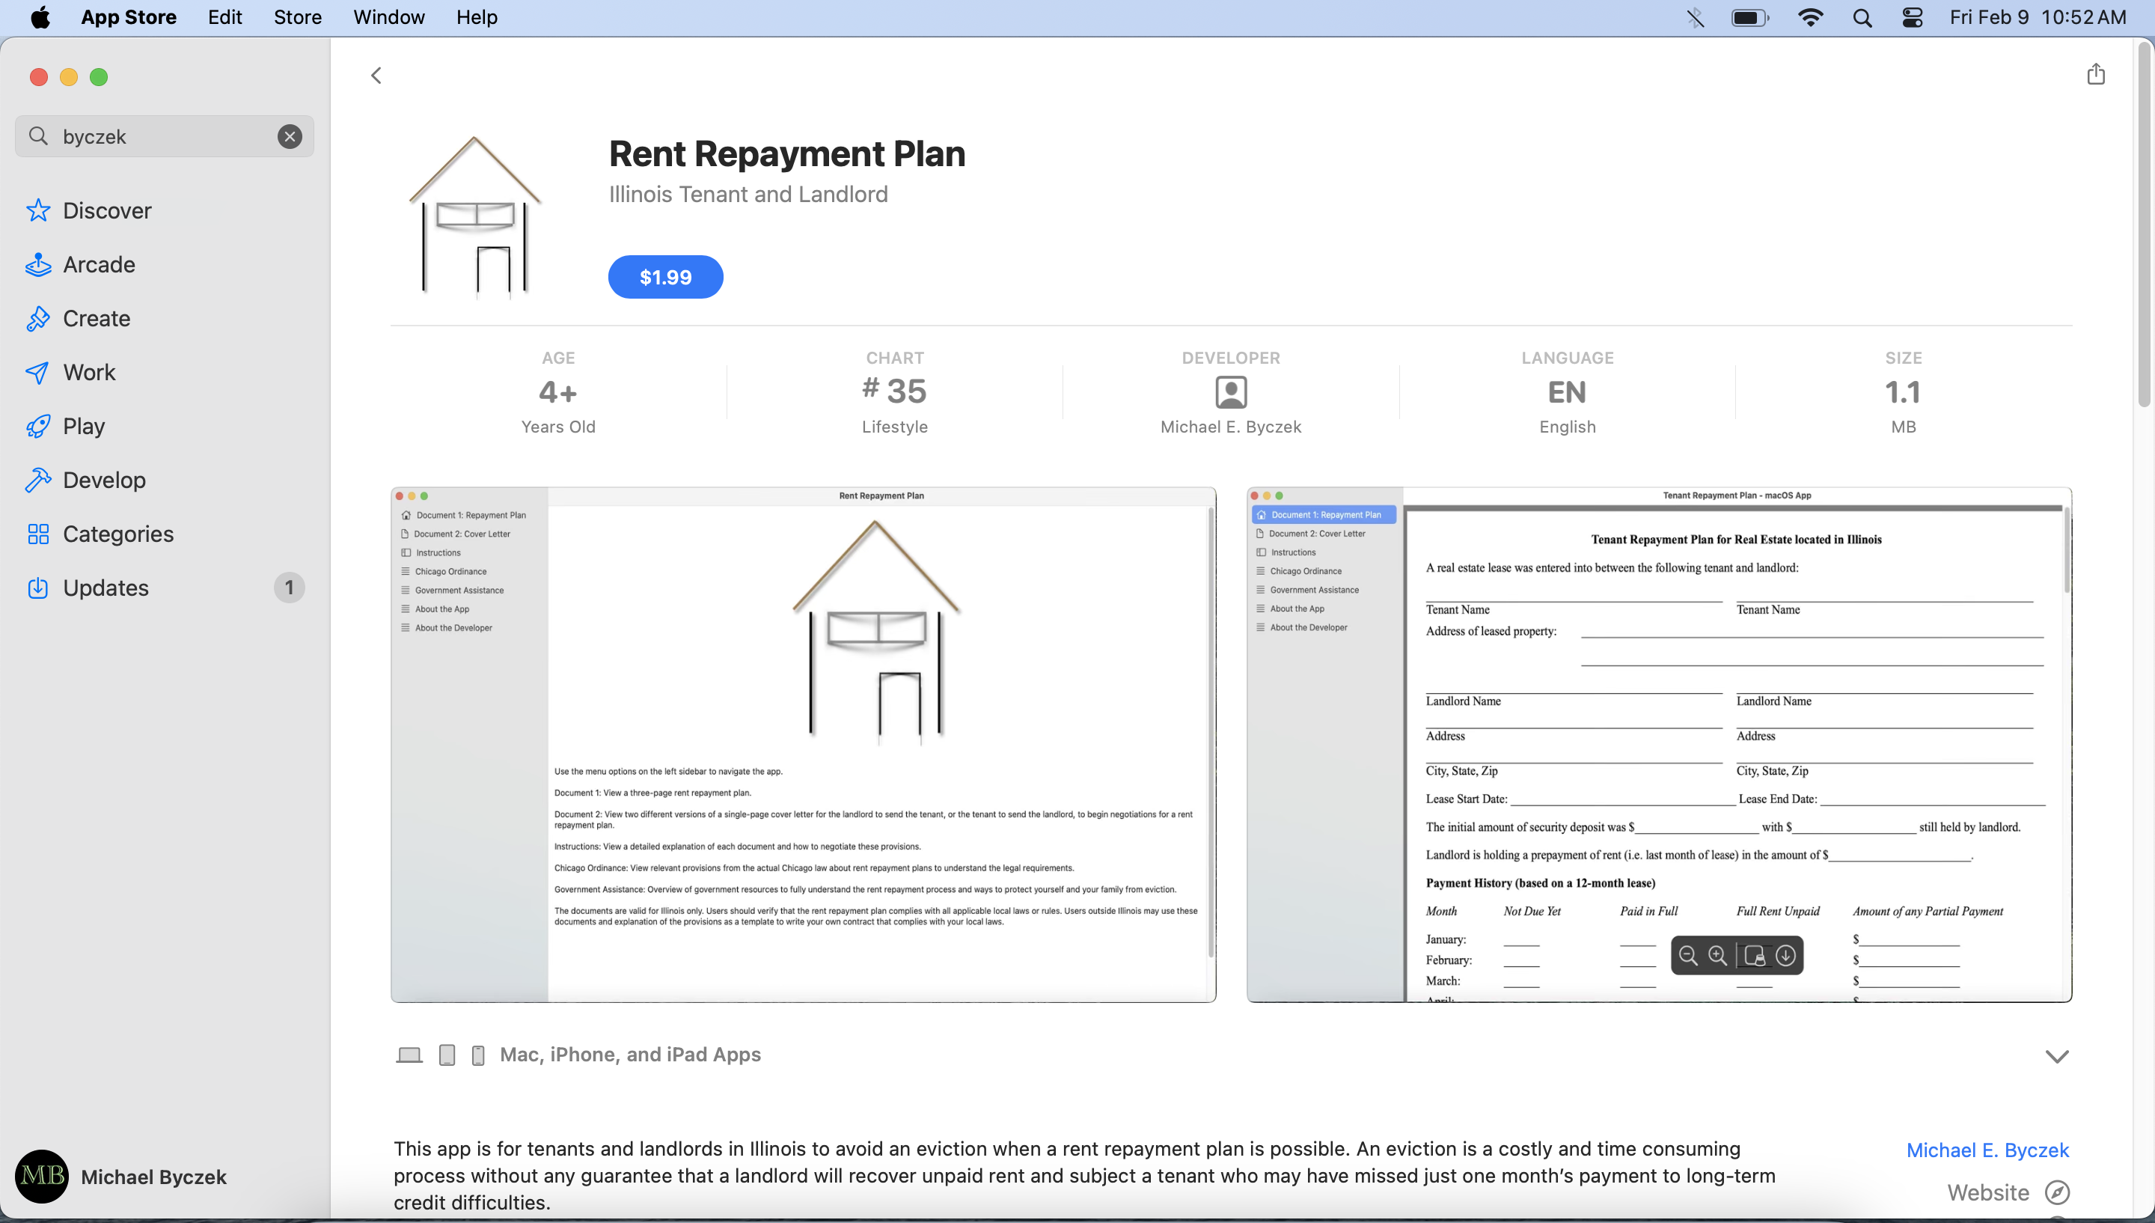
Task: Buy the app for $1.99
Action: point(665,277)
